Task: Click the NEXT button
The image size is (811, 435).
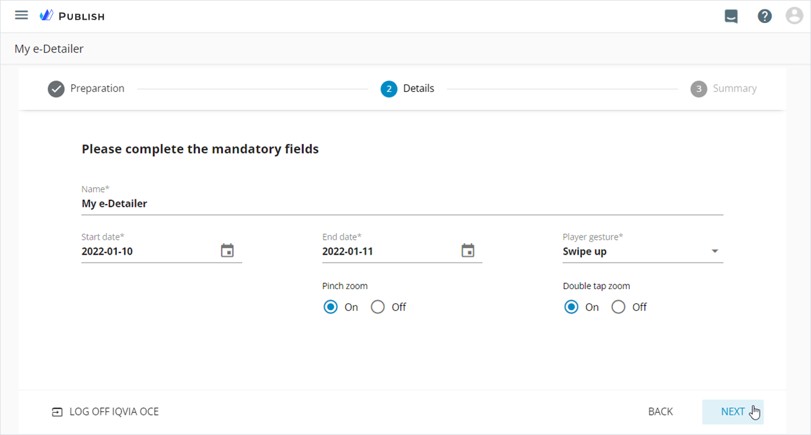Action: point(733,411)
